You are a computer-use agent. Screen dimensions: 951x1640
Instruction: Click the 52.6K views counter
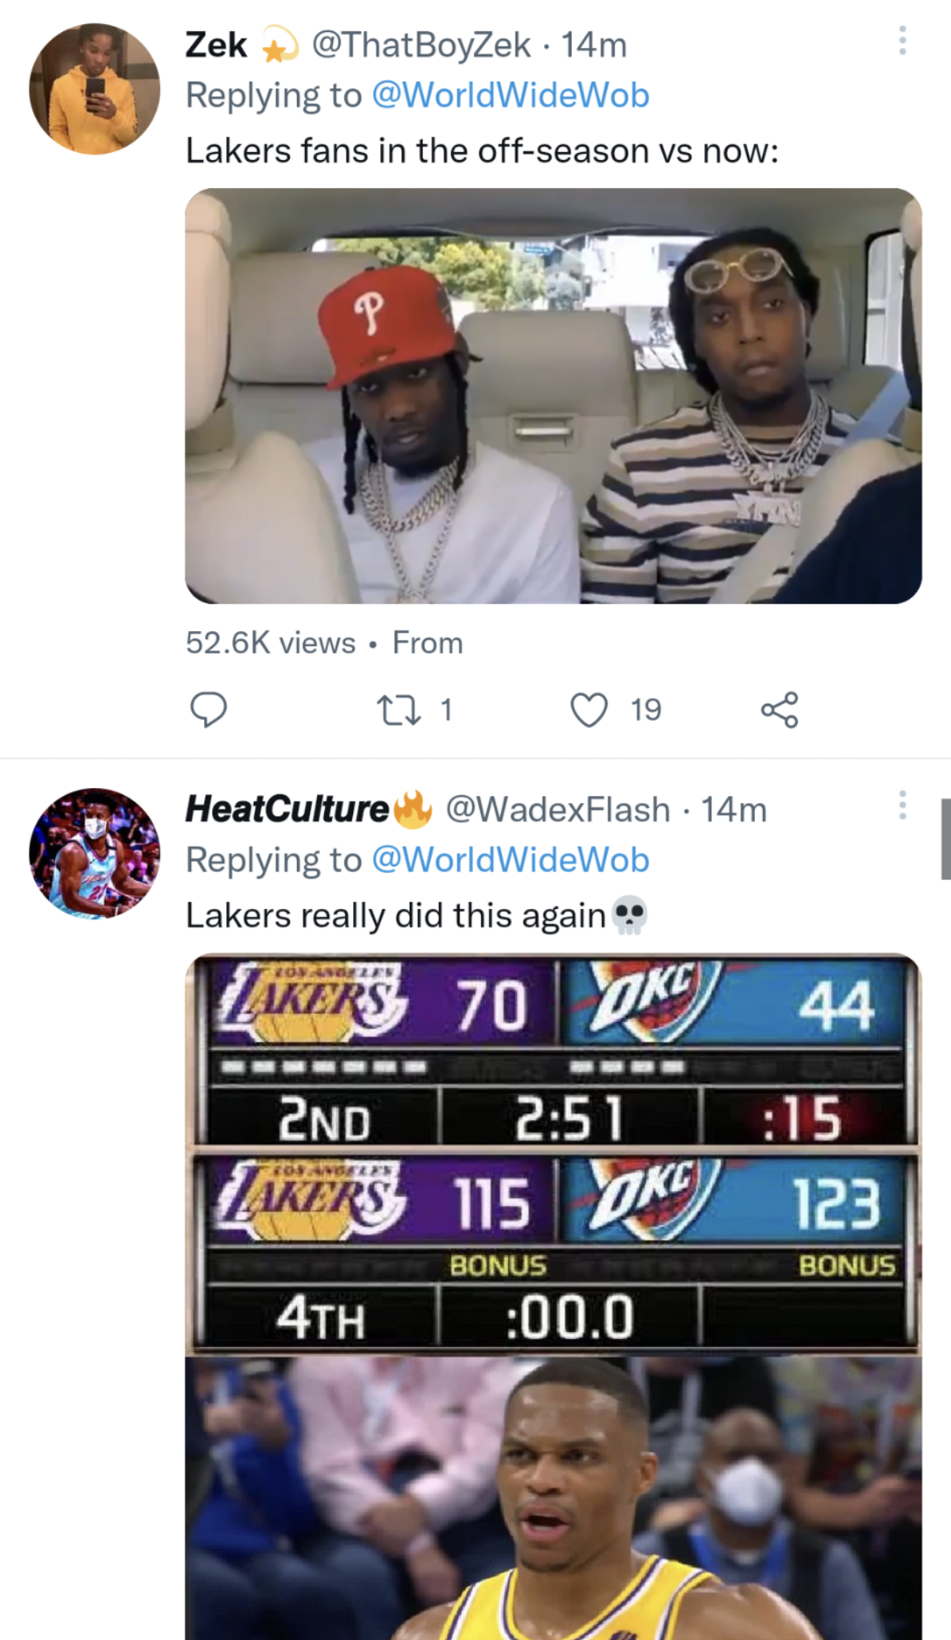pos(268,641)
